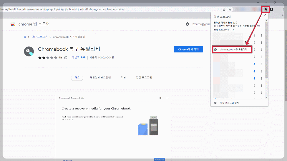This screenshot has height=161, width=287.
Task: Click the 사용자 1,000,000+명 text
Action: click(102, 57)
